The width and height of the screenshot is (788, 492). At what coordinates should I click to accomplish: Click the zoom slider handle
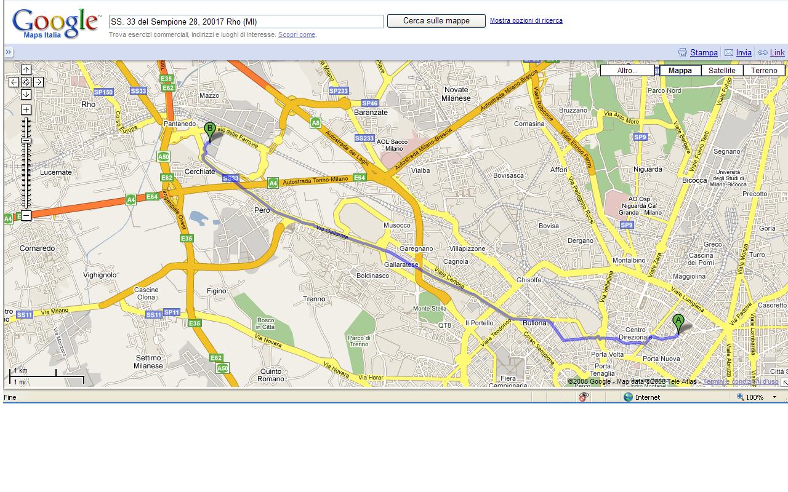pos(26,141)
